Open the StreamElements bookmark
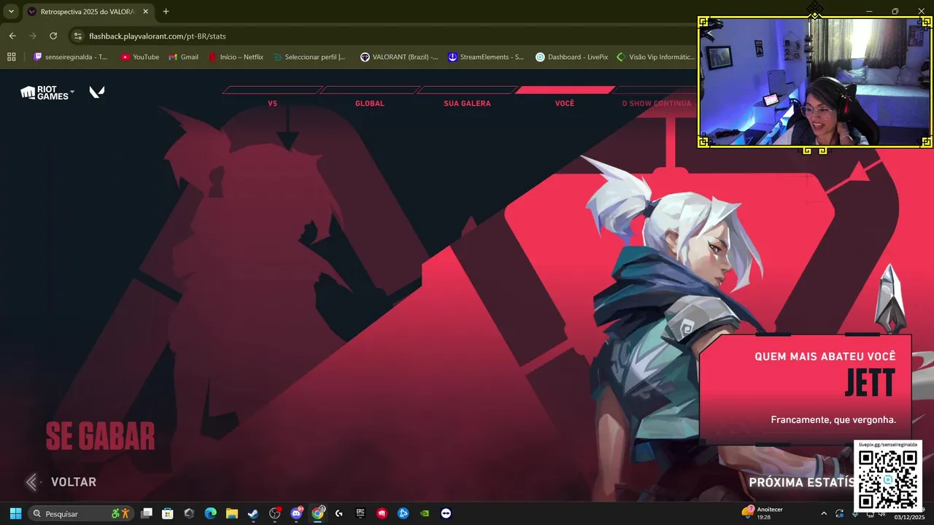The height and width of the screenshot is (525, 934). tap(486, 57)
